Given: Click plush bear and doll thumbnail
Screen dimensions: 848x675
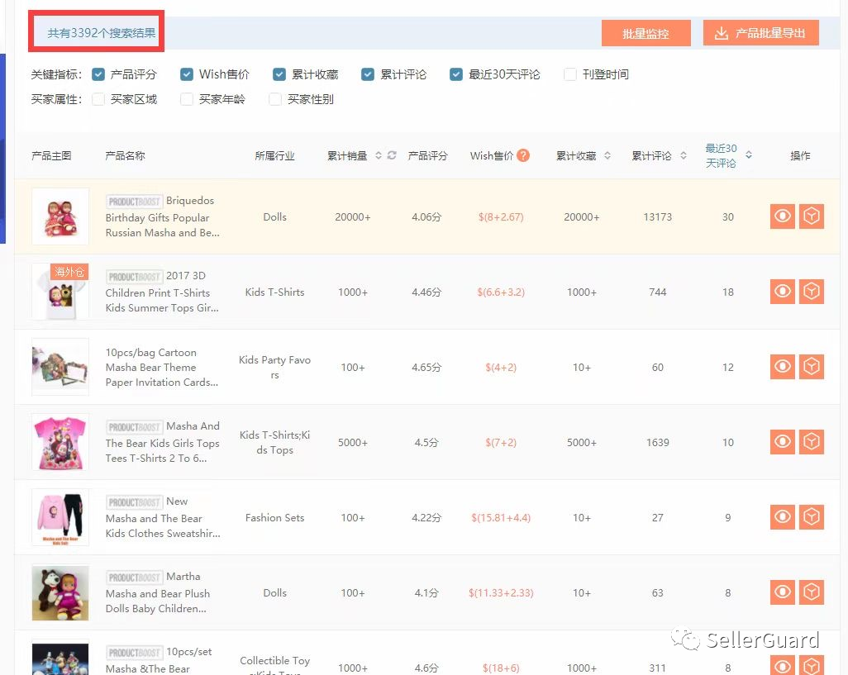Looking at the screenshot, I should [x=60, y=592].
